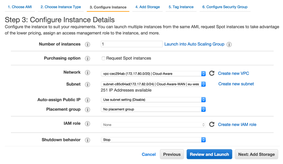Viewport: 283px width, 164px height.
Task: Go to Add Storage step tab
Action: (x=147, y=7)
